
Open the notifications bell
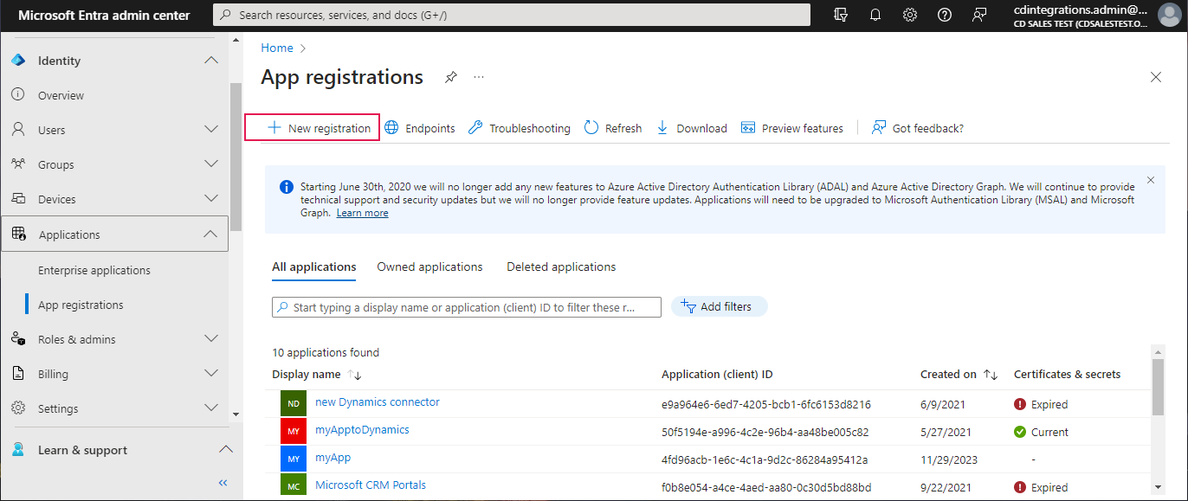(875, 14)
